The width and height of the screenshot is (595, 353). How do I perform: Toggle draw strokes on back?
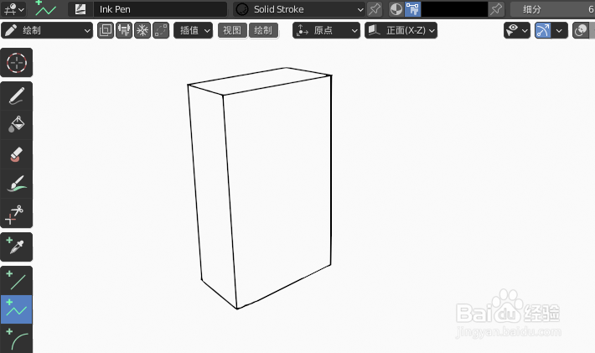106,30
